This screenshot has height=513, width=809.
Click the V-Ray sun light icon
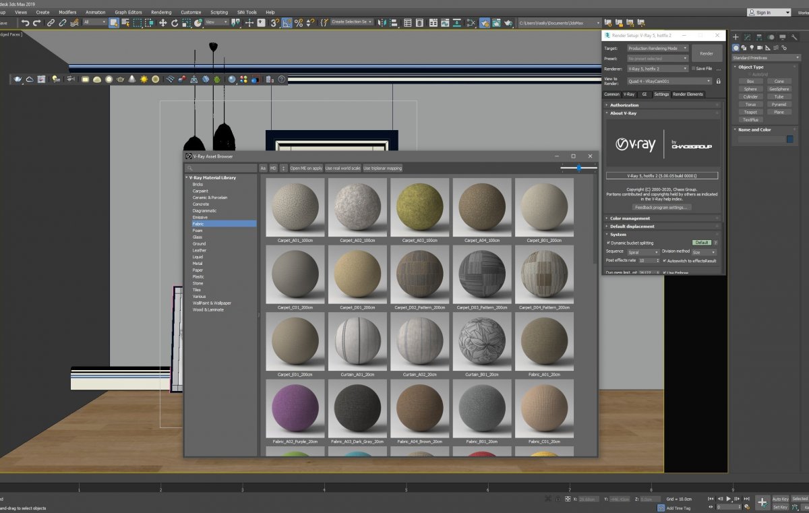point(144,80)
